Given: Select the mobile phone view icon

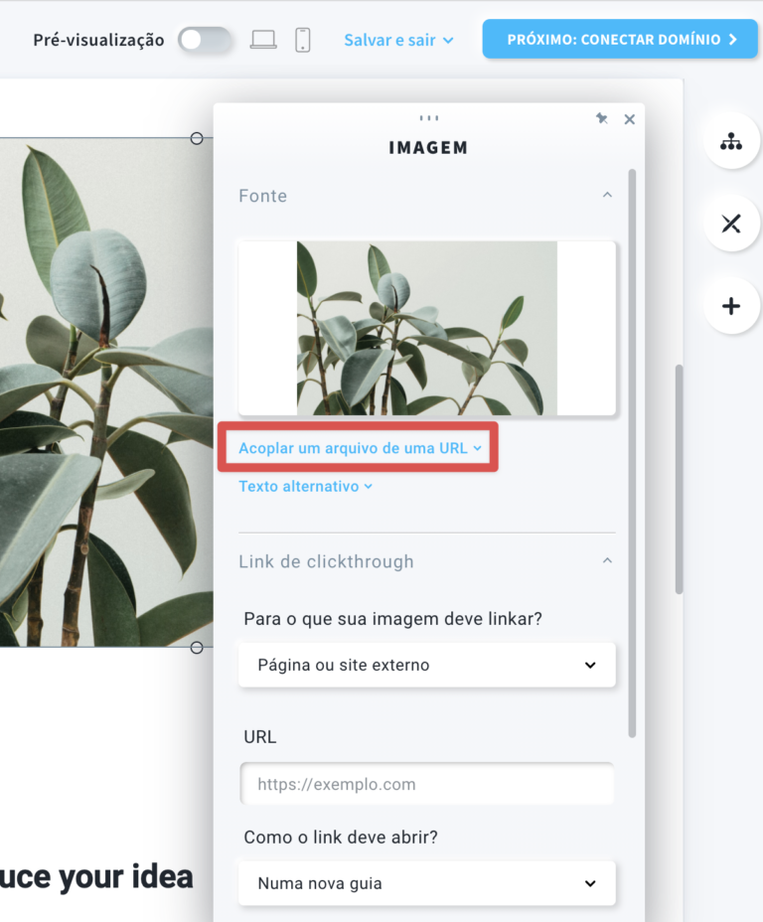Looking at the screenshot, I should click(x=303, y=40).
